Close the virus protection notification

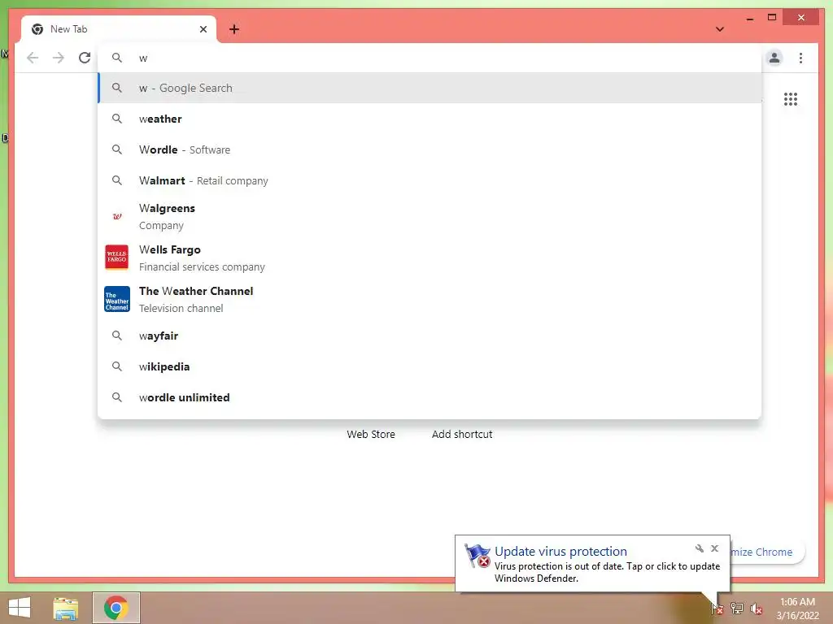pyautogui.click(x=714, y=548)
